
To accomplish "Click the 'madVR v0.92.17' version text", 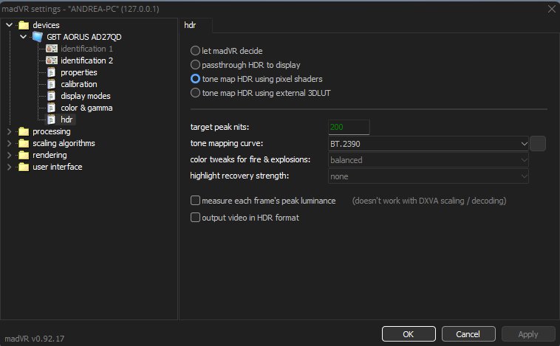I will tap(35, 339).
